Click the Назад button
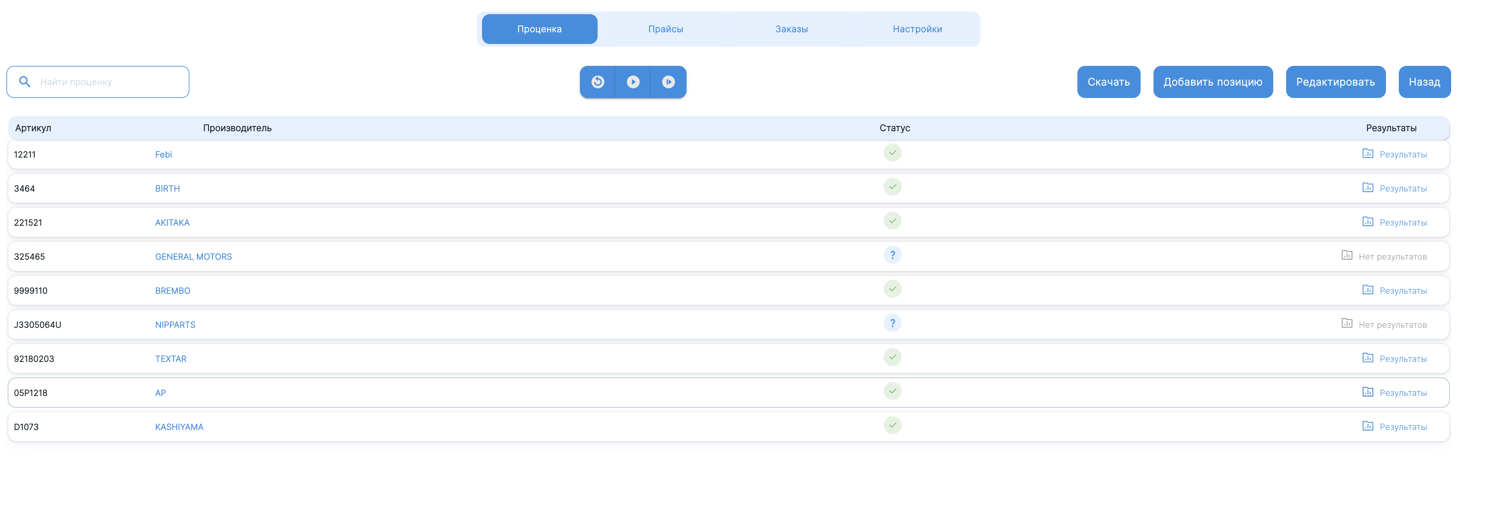Image resolution: width=1490 pixels, height=507 pixels. tap(1424, 82)
